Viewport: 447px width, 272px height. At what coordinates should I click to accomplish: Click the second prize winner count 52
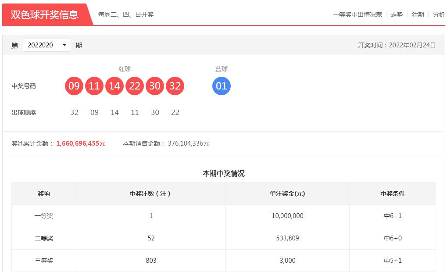point(151,238)
